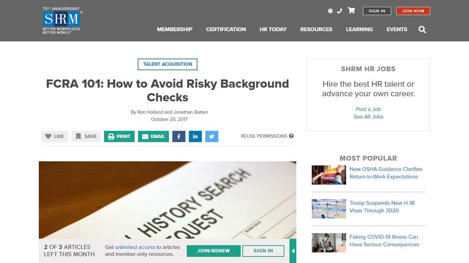Click the Sign In banner button

(263, 251)
